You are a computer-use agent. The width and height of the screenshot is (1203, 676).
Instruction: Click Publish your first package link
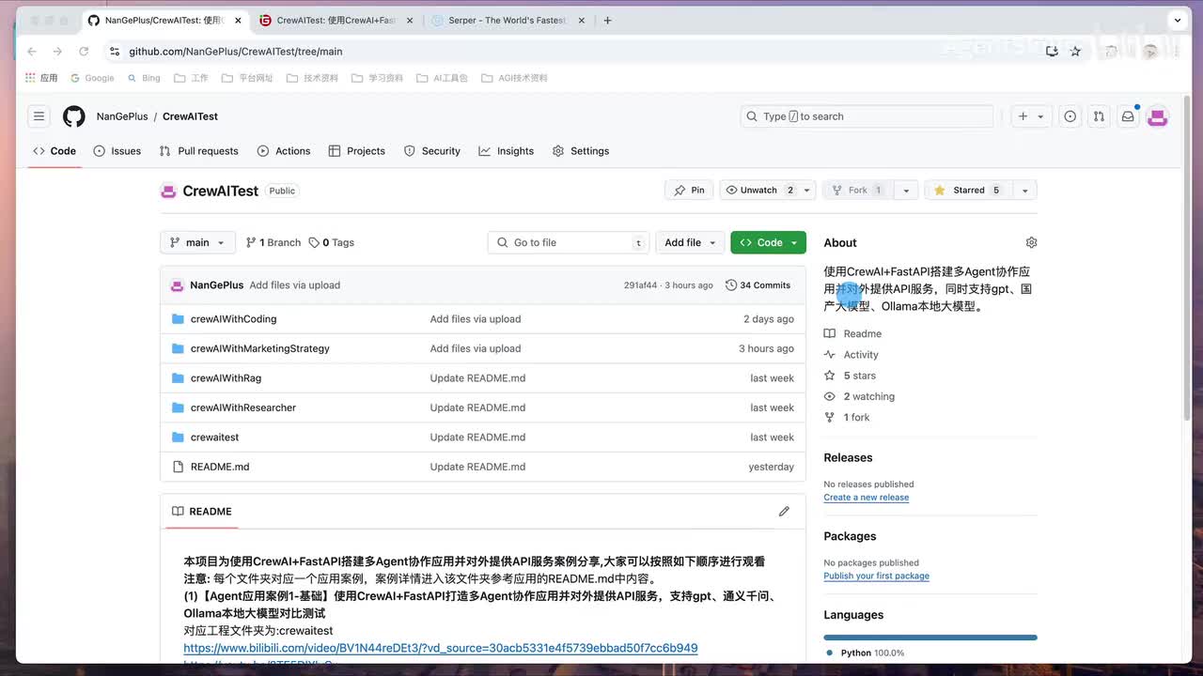click(877, 576)
